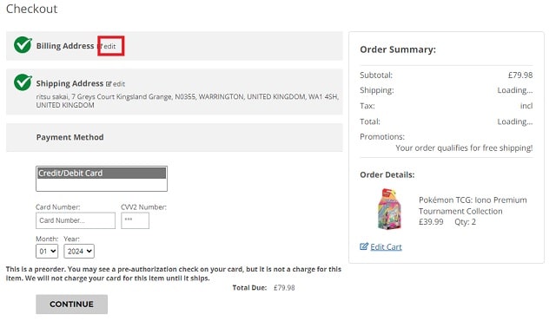Focus the Card Number field
Viewport: 556px width, 321px height.
(76, 220)
